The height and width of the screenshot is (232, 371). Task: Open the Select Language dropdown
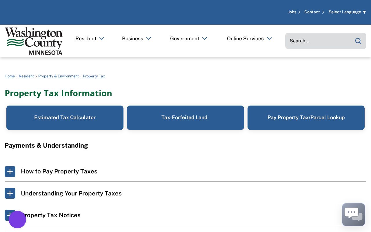click(347, 12)
